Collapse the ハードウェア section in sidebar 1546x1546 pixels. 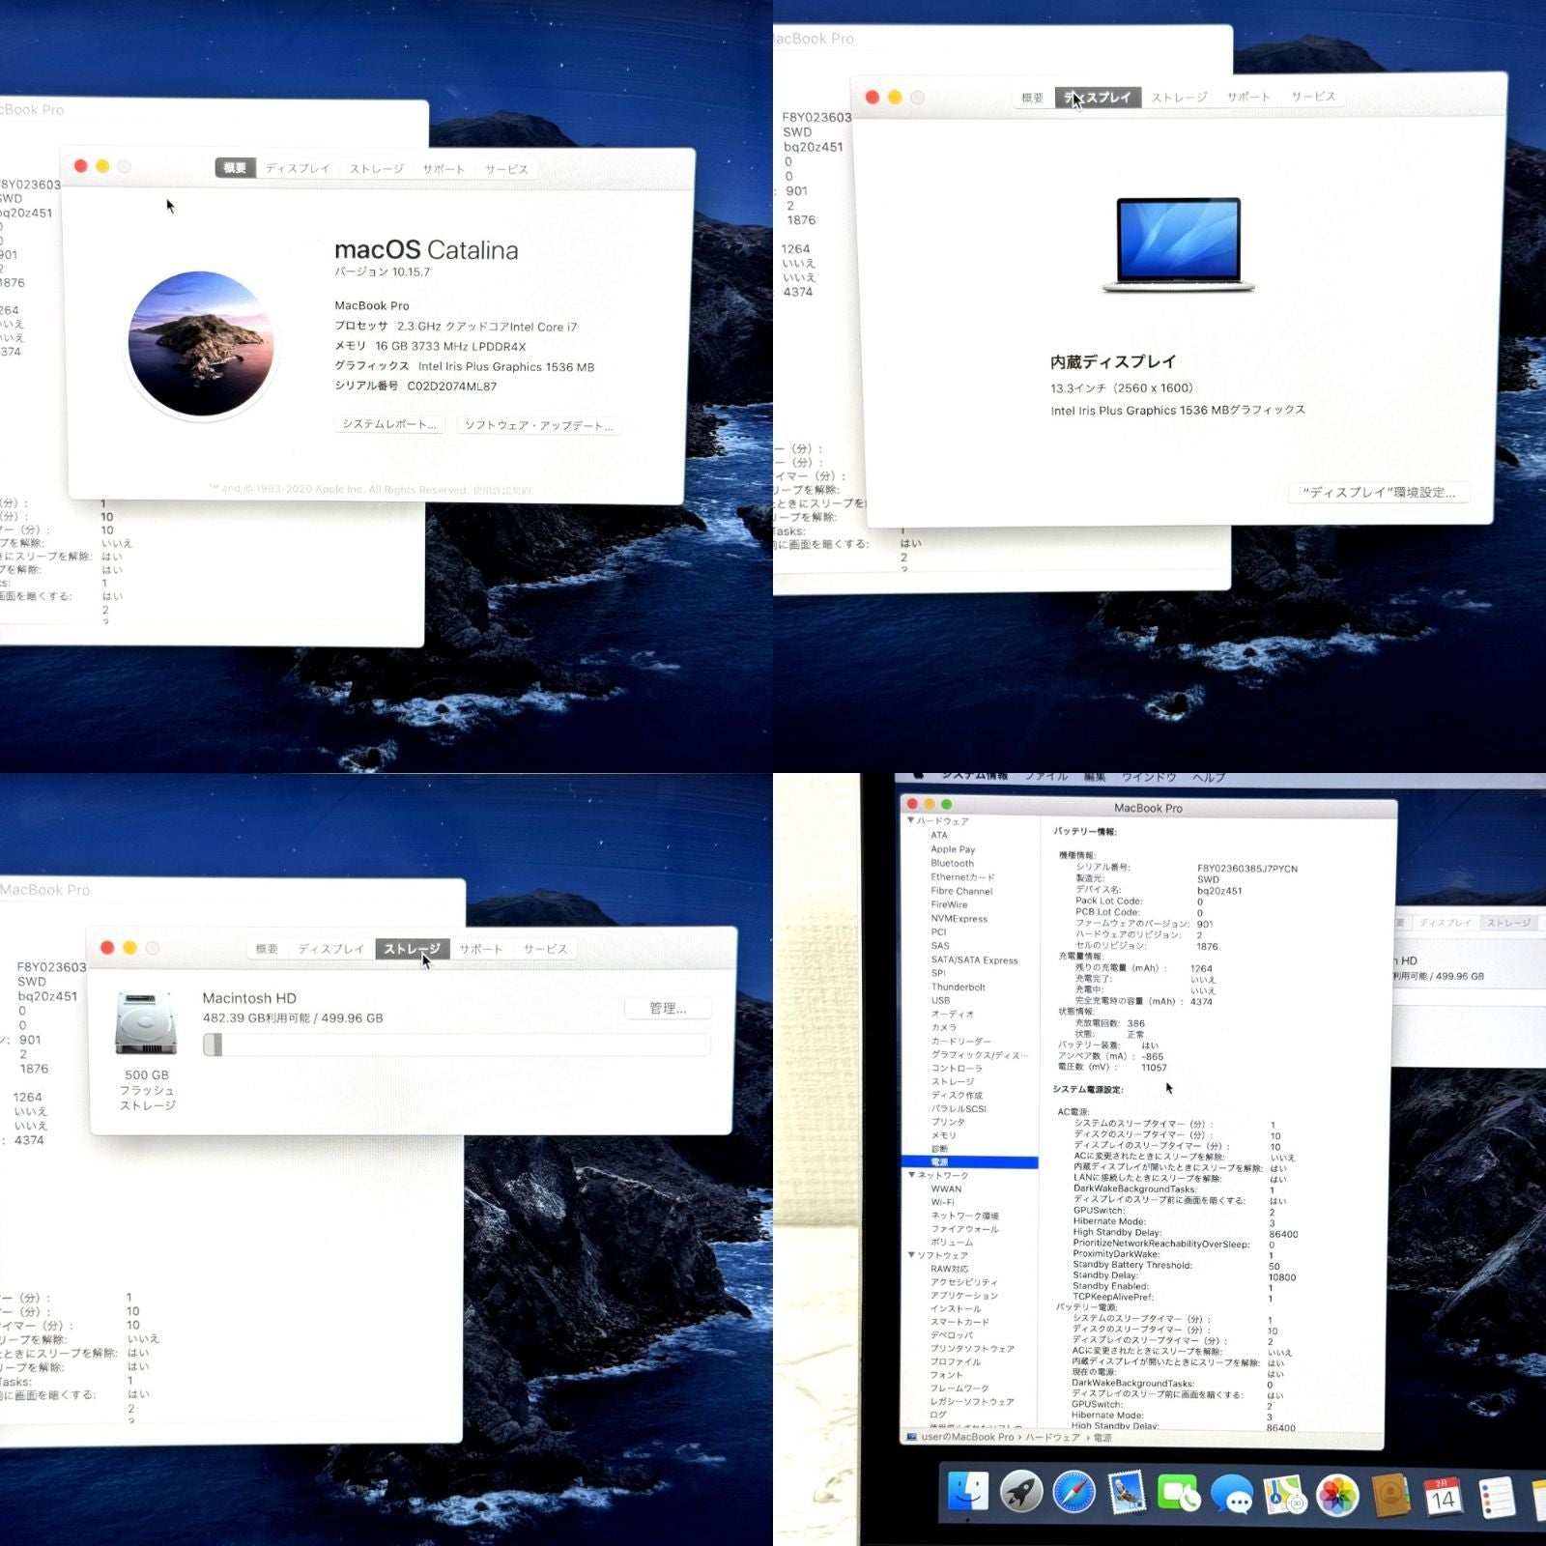[911, 820]
